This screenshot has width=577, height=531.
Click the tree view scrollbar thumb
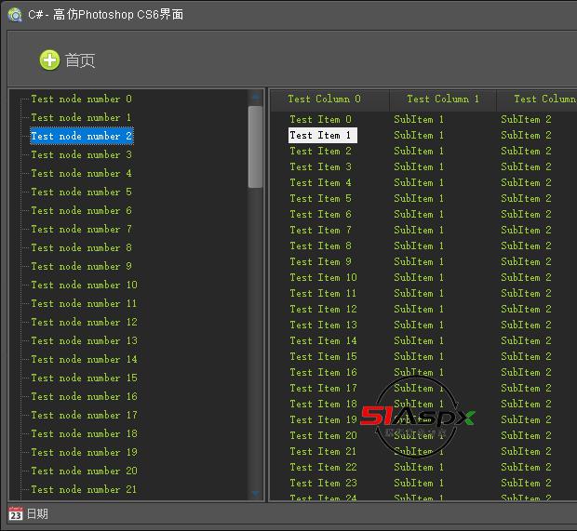pos(255,147)
